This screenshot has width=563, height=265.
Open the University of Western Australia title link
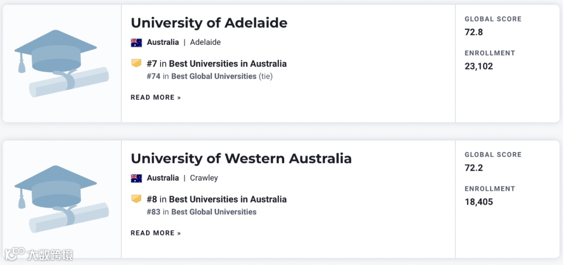pos(241,158)
